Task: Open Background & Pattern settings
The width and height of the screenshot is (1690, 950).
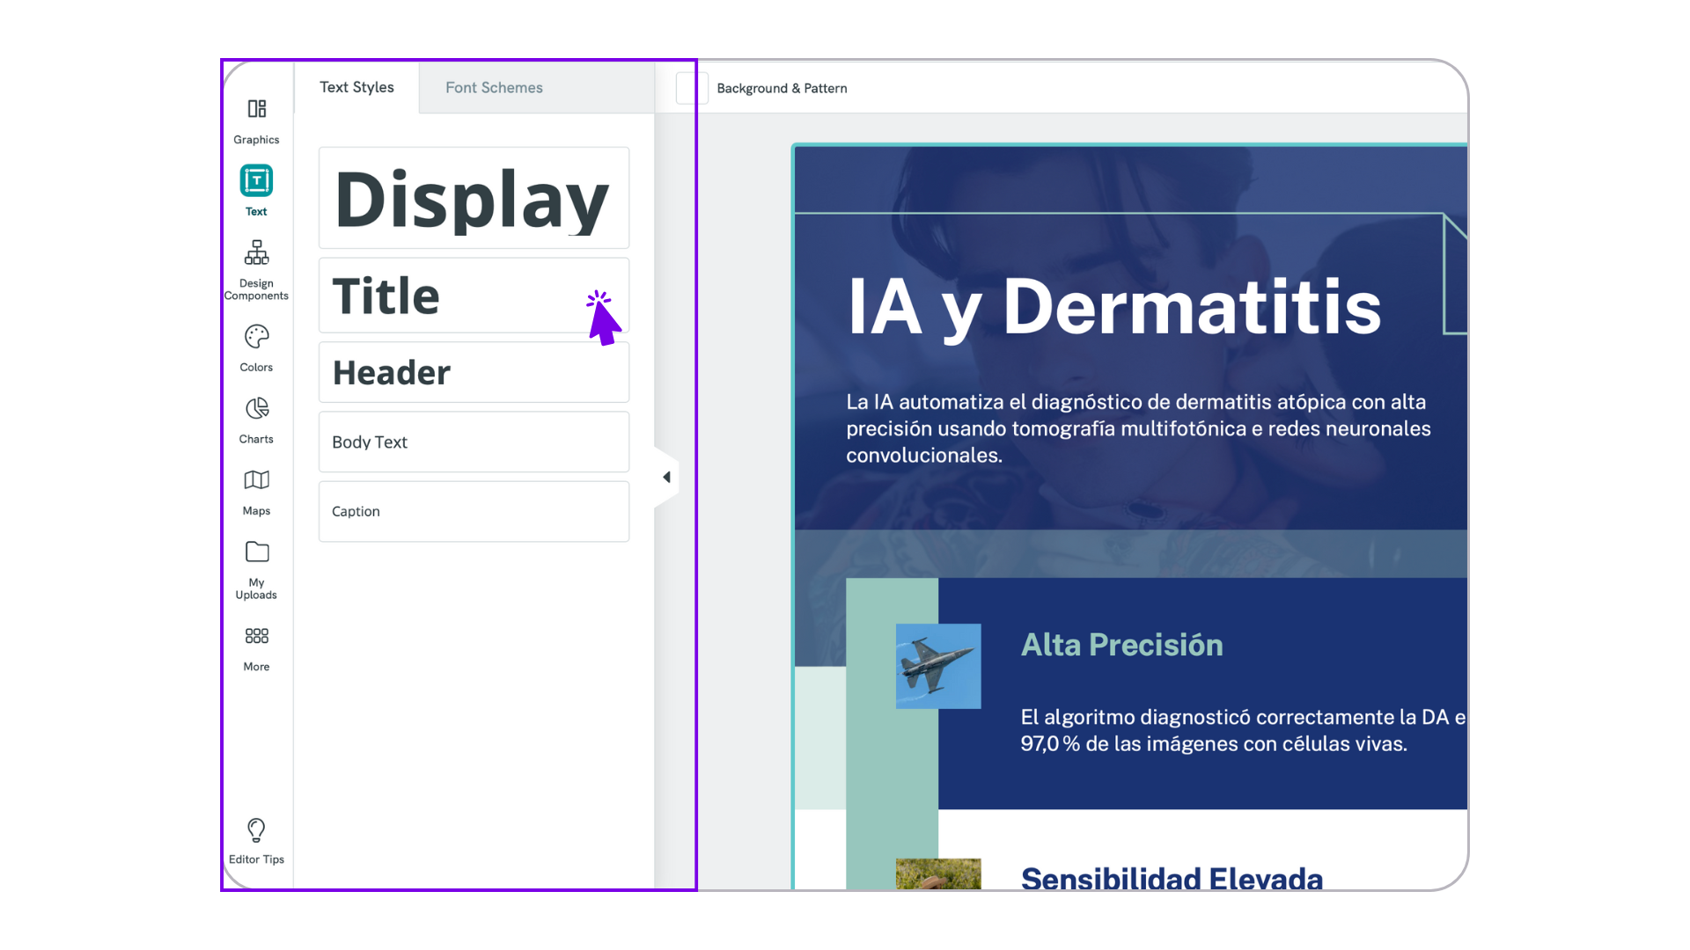Action: tap(782, 88)
